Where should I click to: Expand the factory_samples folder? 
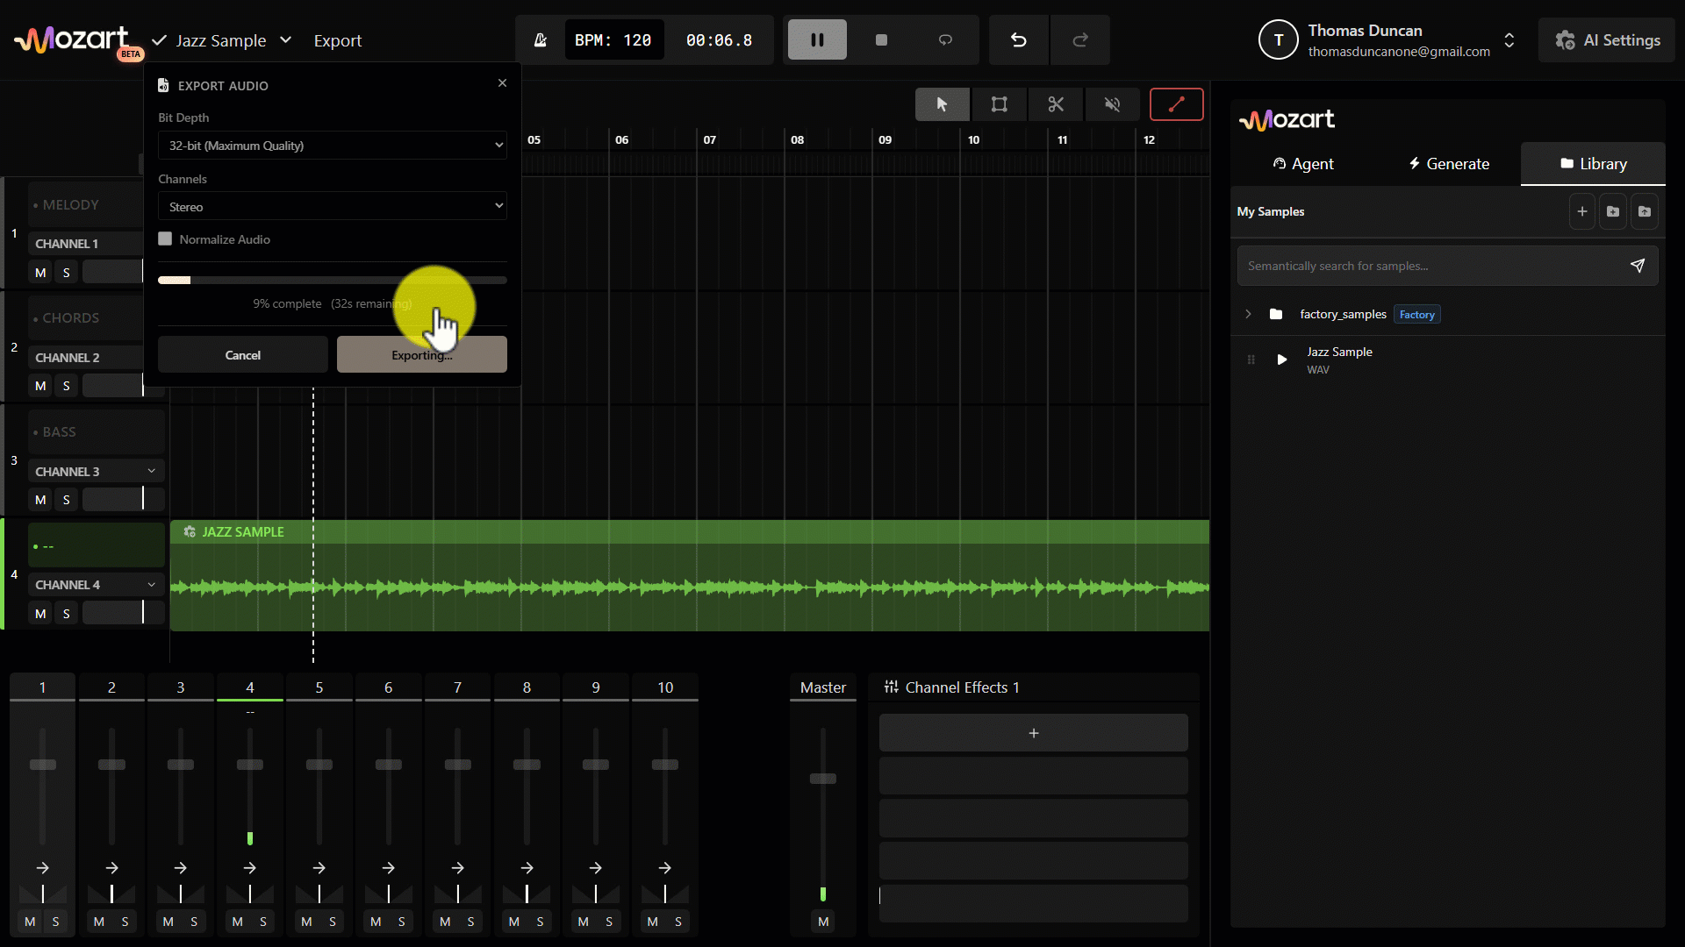1248,314
